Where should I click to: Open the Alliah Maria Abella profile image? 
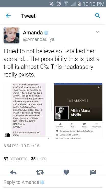[x=78, y=111]
